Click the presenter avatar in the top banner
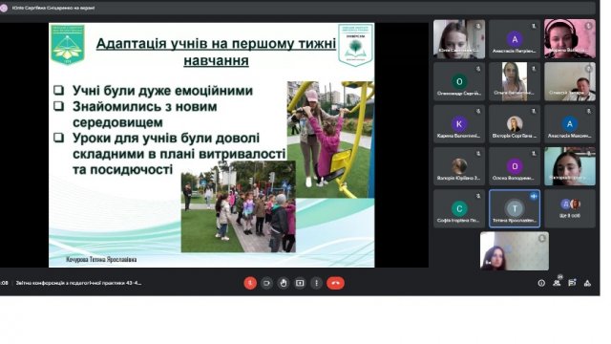 (x=4, y=8)
